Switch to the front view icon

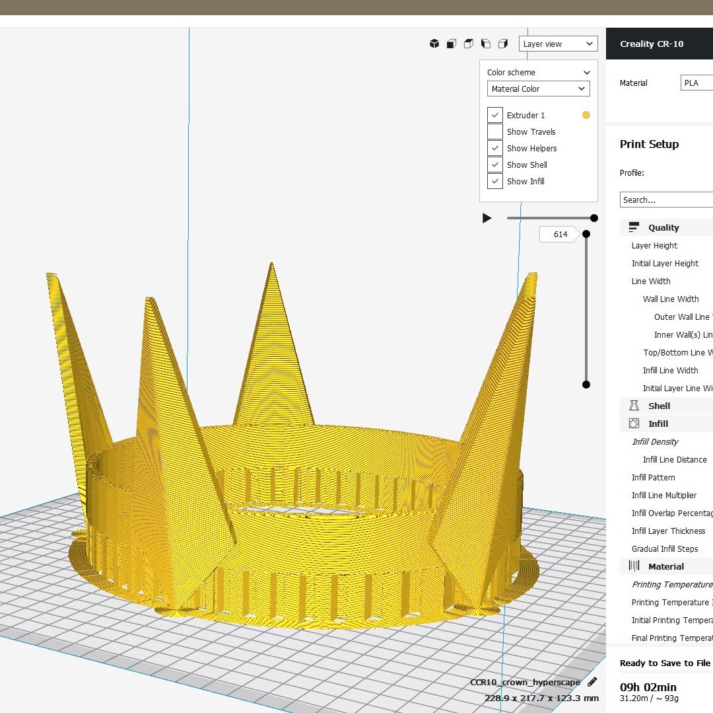coord(451,43)
